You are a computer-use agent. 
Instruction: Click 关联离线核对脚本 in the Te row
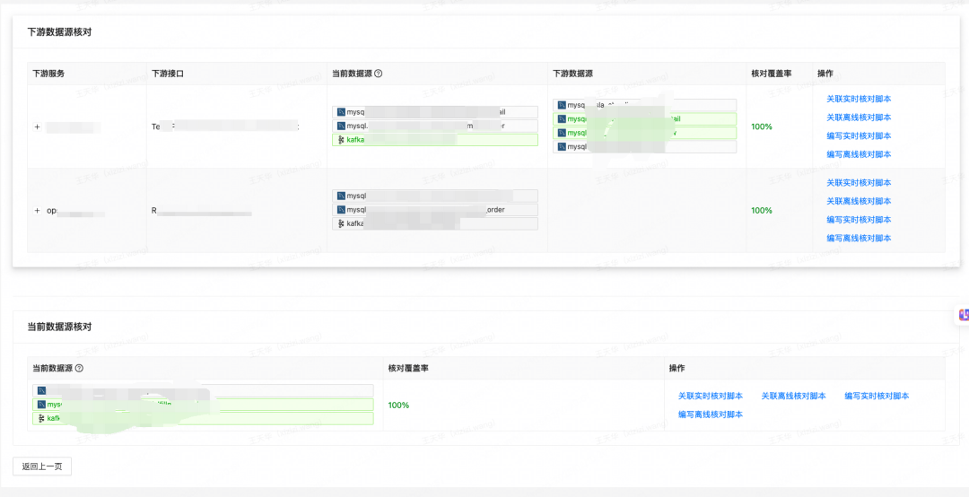tap(859, 118)
